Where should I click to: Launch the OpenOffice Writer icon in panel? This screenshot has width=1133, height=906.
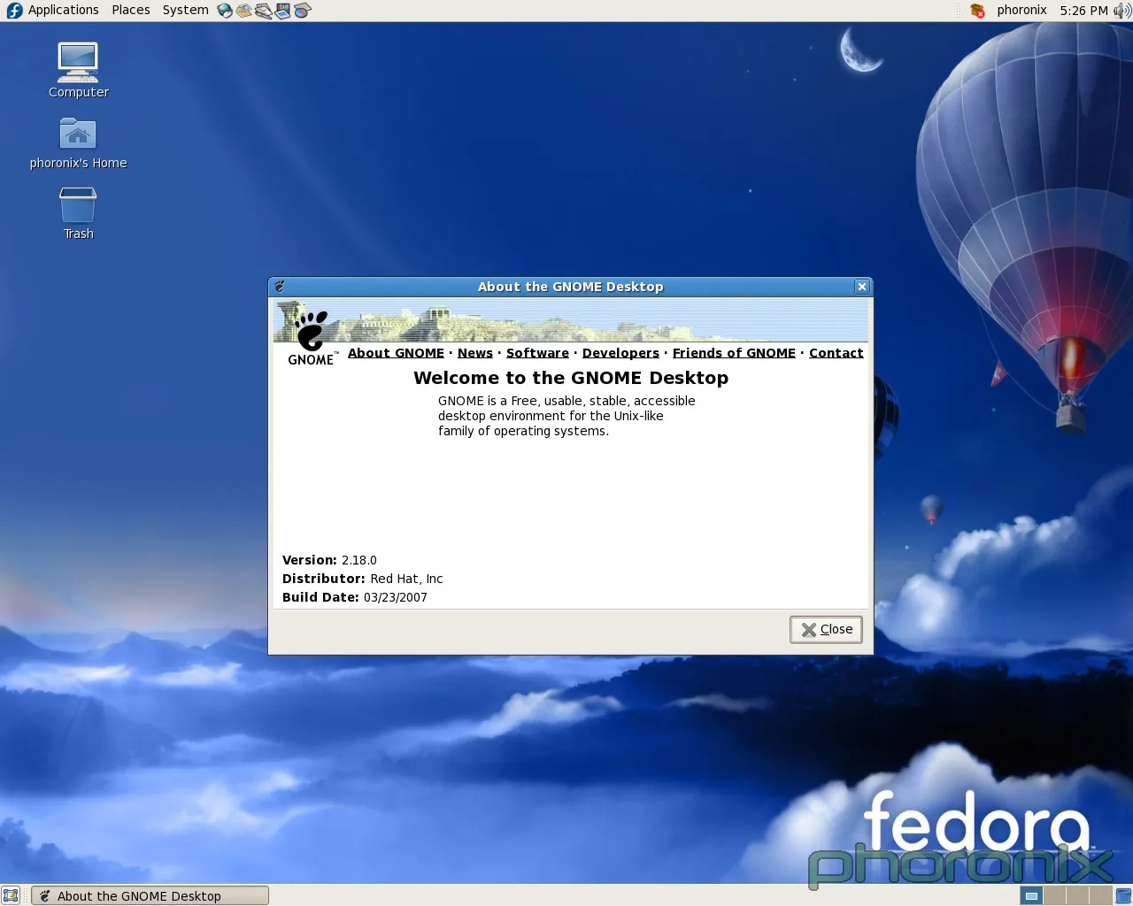coord(264,11)
